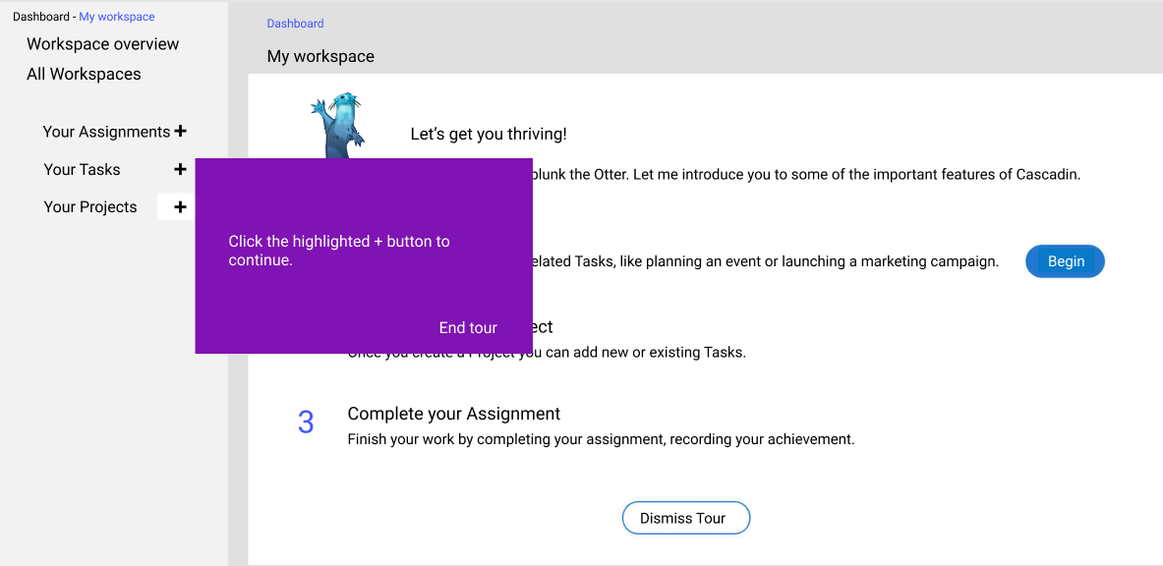This screenshot has height=566, width=1163.
Task: Click the Let's get you thriving! heading
Action: [x=489, y=135]
